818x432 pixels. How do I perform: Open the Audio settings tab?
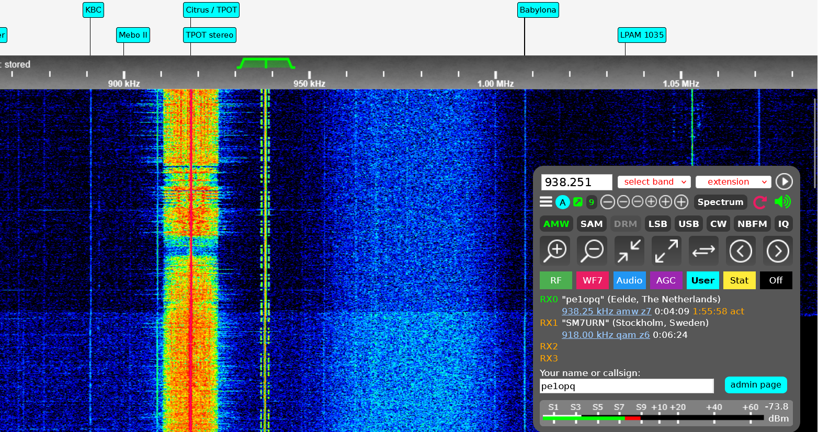[629, 280]
